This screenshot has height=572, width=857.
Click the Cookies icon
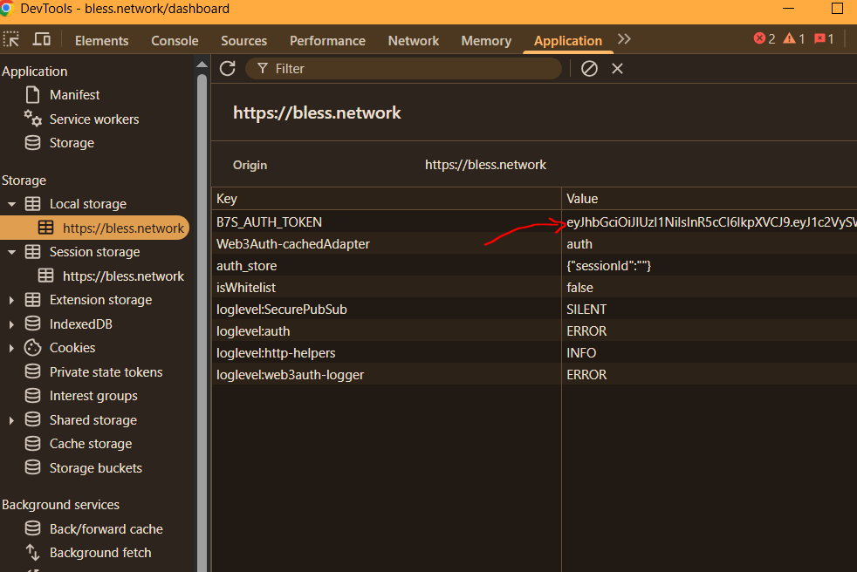pos(33,347)
